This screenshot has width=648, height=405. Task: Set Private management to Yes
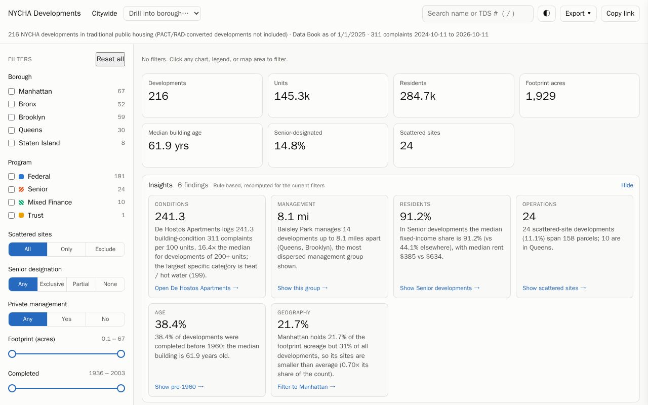point(66,319)
